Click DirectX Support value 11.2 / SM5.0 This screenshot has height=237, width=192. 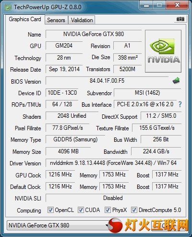[161, 116]
